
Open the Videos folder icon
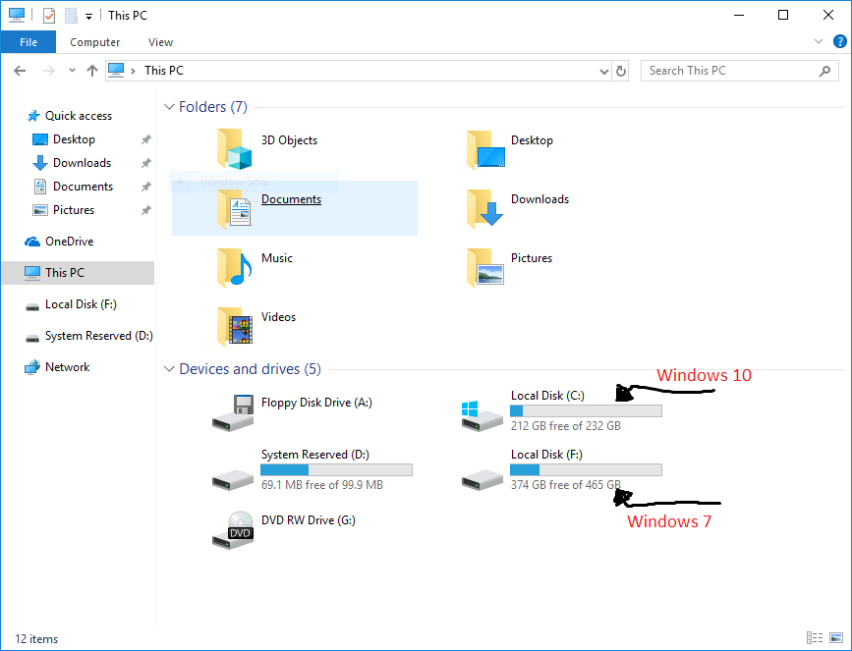coord(234,326)
